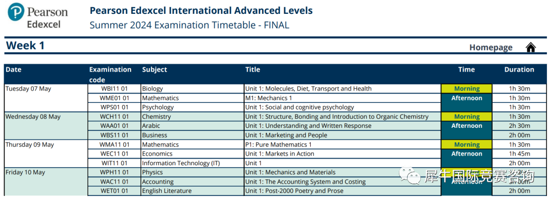Select the Week 1 heading
The height and width of the screenshot is (201, 553).
(x=25, y=46)
